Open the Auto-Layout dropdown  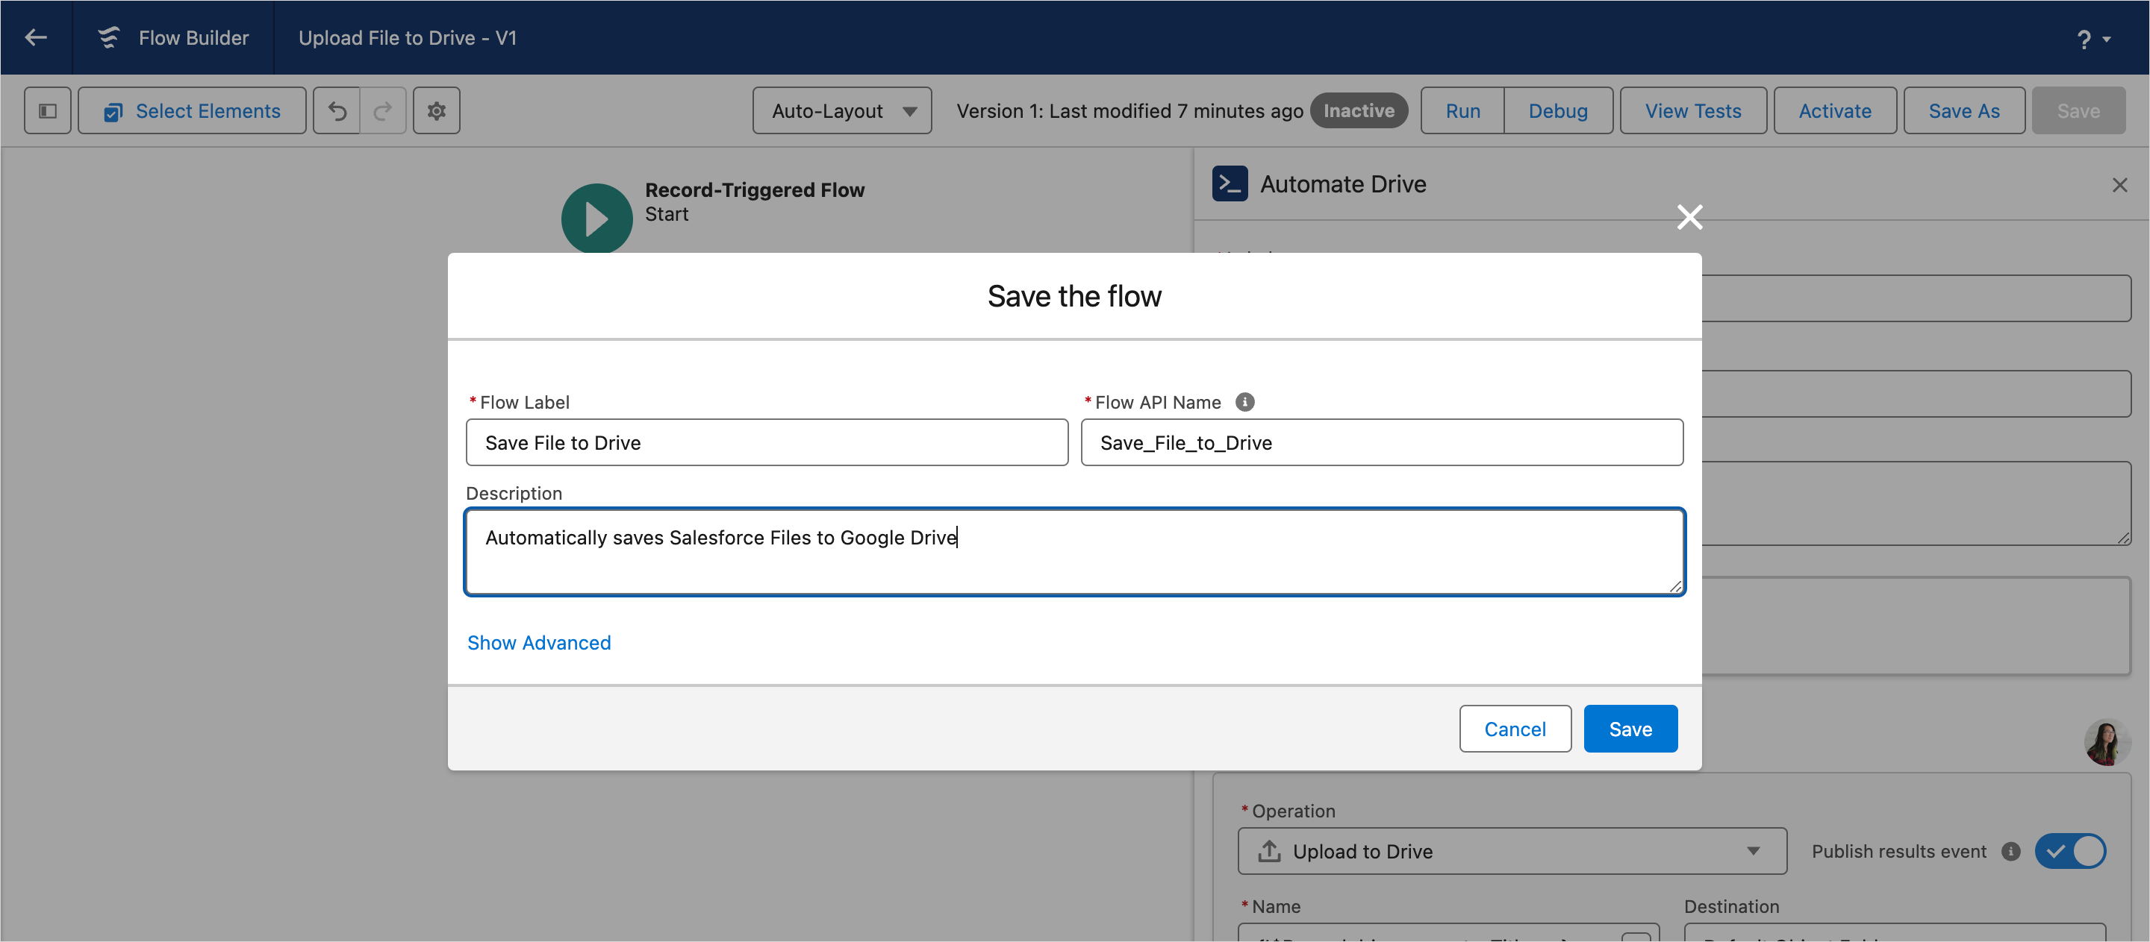pos(841,110)
